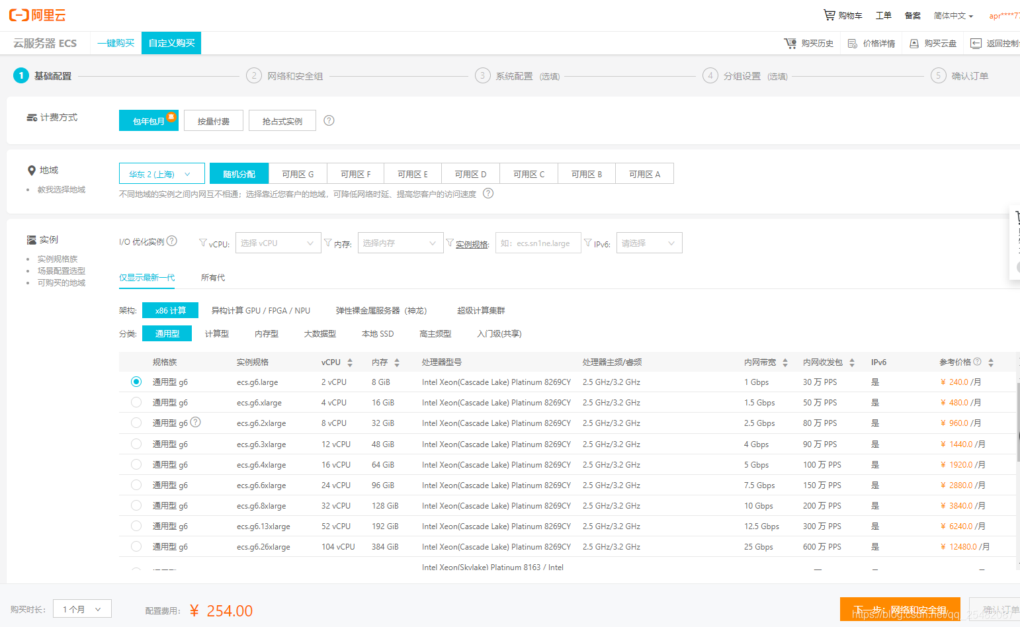Open the 选择 vCPU dropdown

pos(278,243)
